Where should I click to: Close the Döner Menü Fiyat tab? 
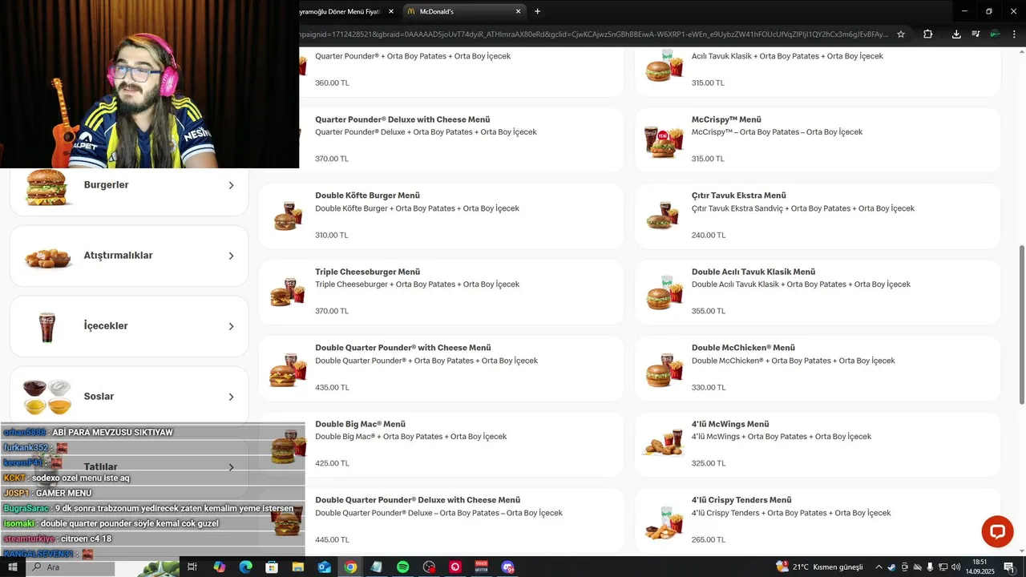(x=391, y=11)
